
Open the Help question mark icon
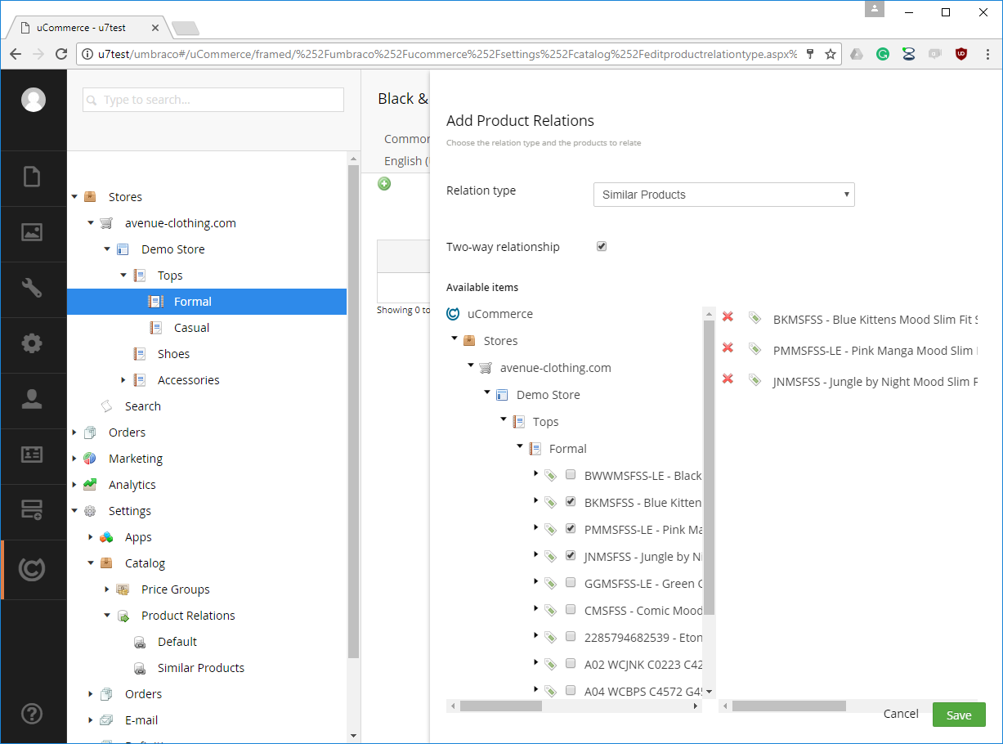coord(32,712)
